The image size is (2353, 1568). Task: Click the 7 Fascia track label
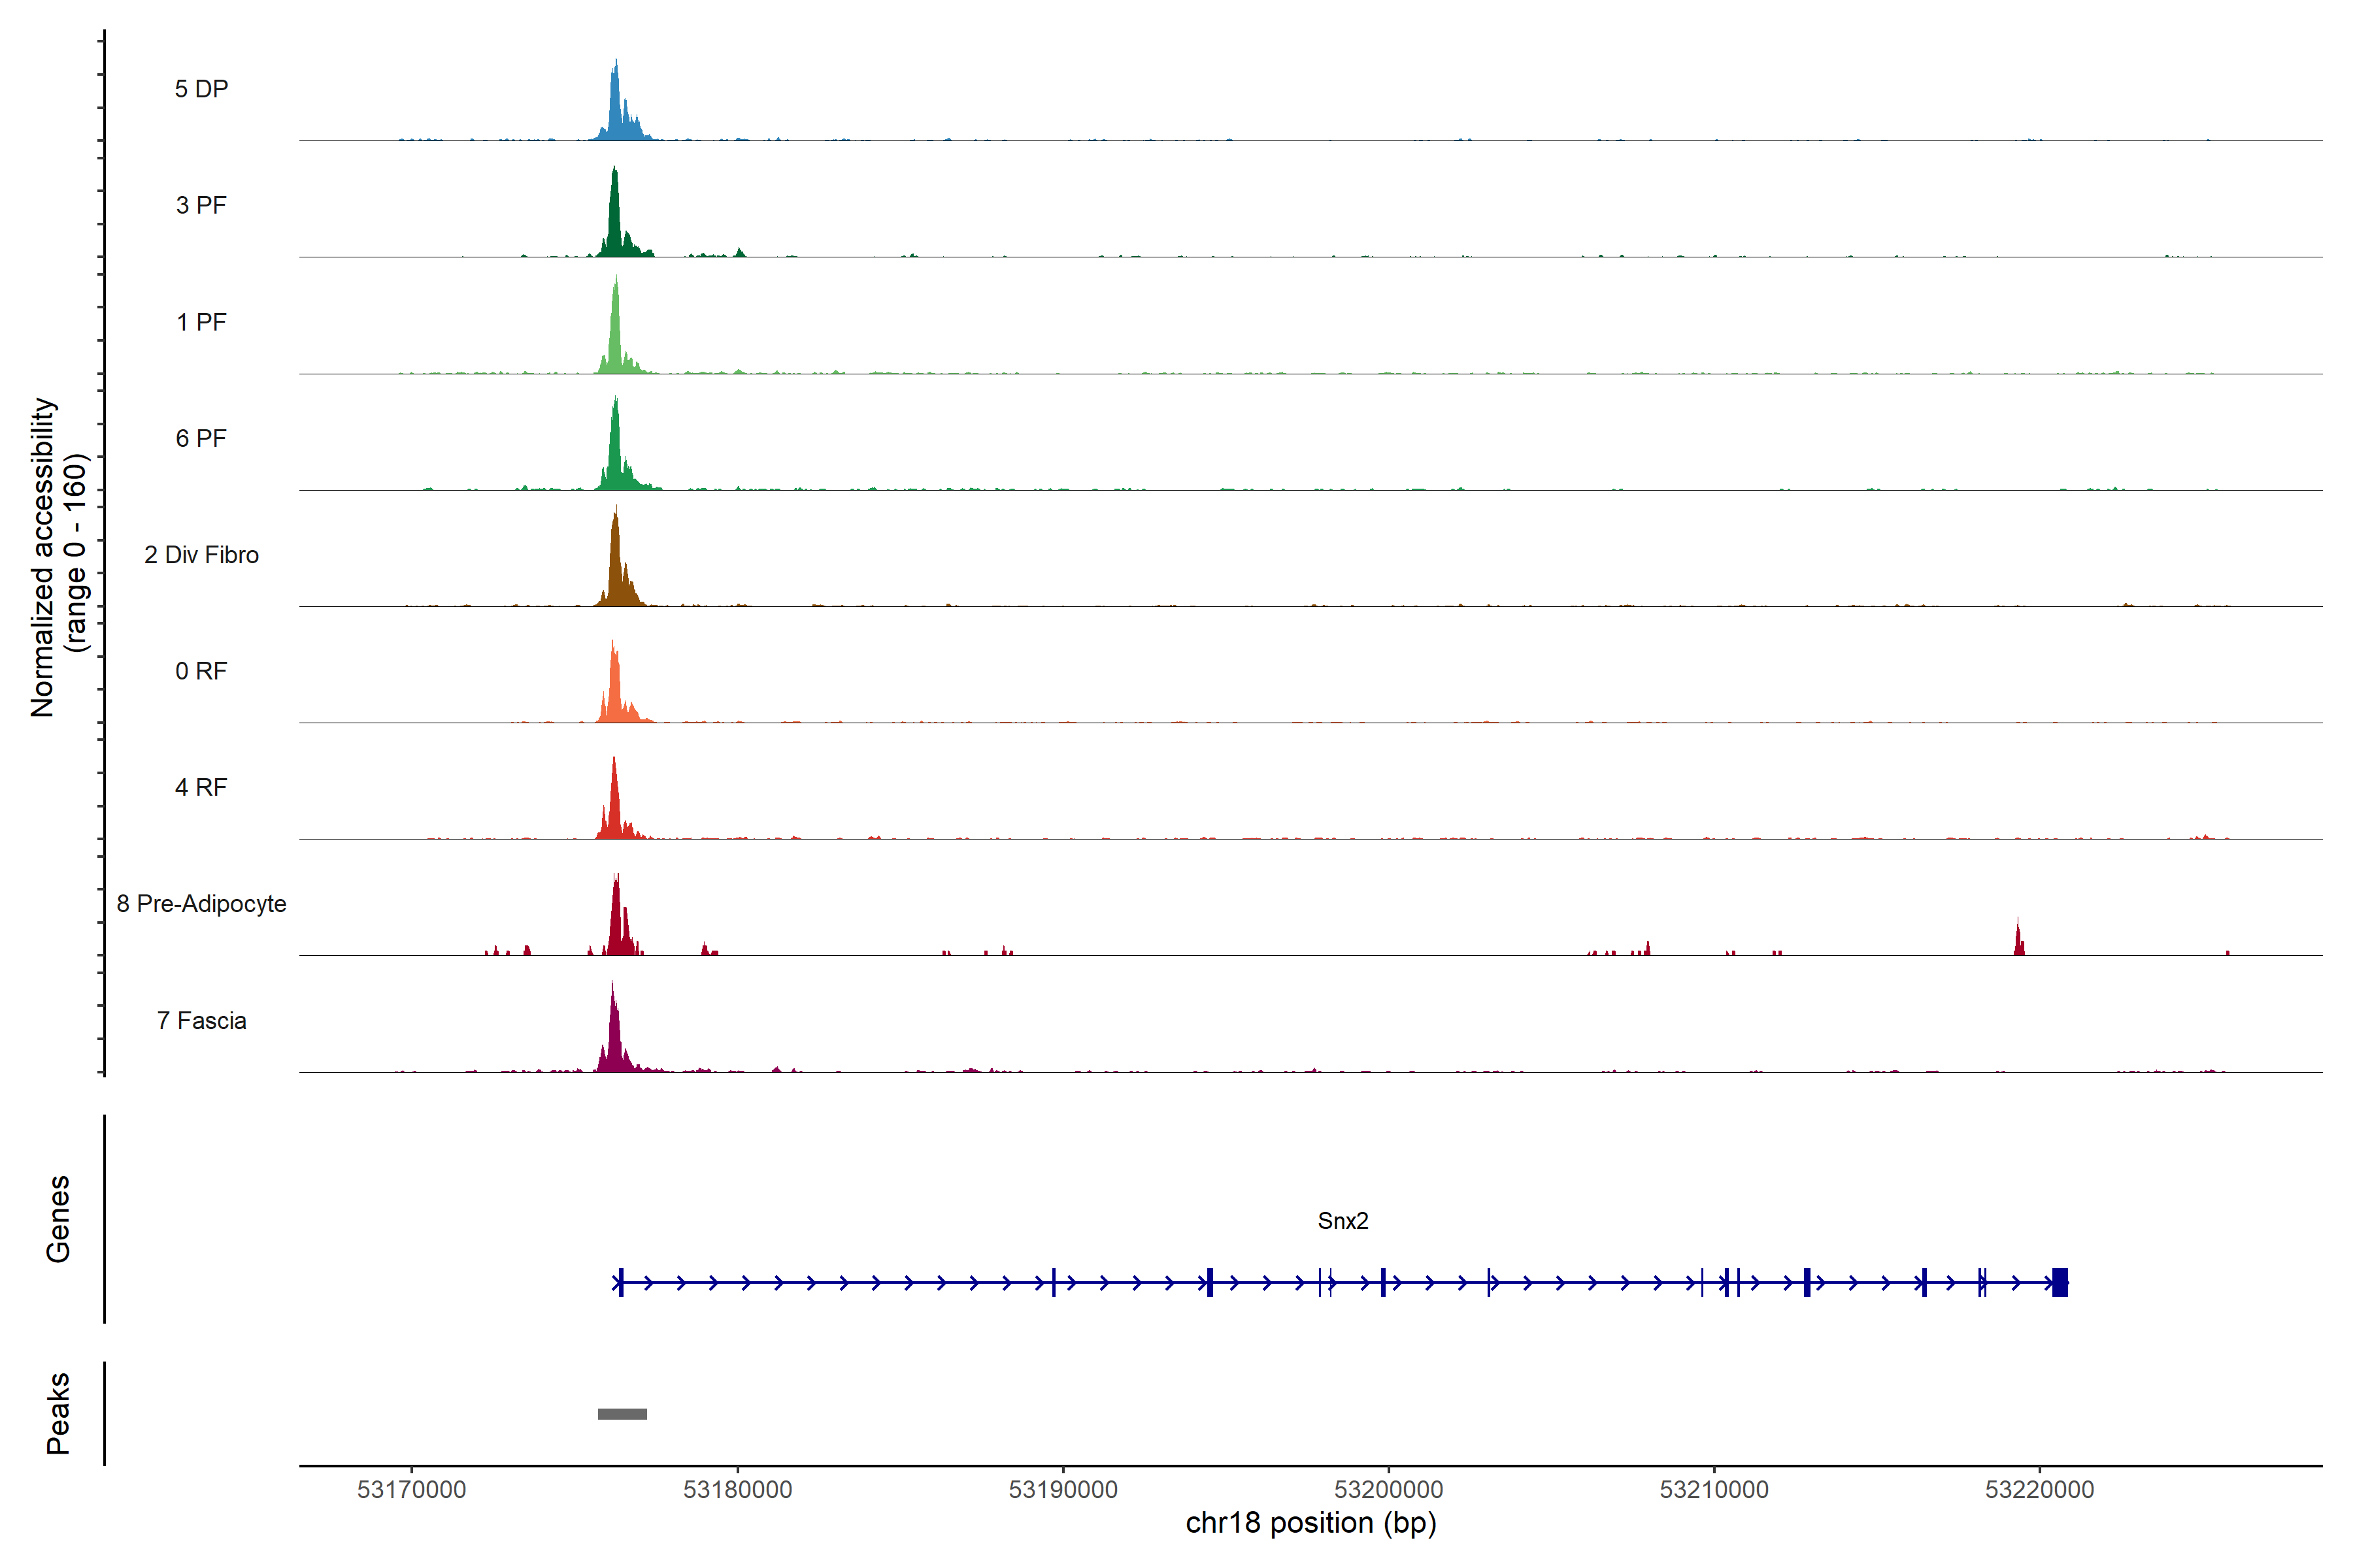click(201, 1020)
